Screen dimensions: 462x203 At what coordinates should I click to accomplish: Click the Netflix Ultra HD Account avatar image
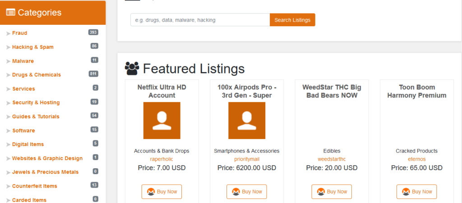point(162,120)
